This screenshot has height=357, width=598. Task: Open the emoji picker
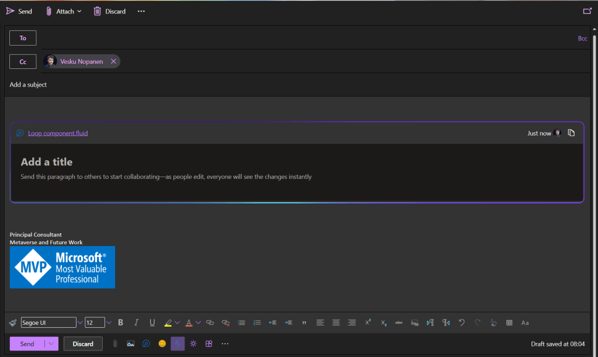coord(162,344)
